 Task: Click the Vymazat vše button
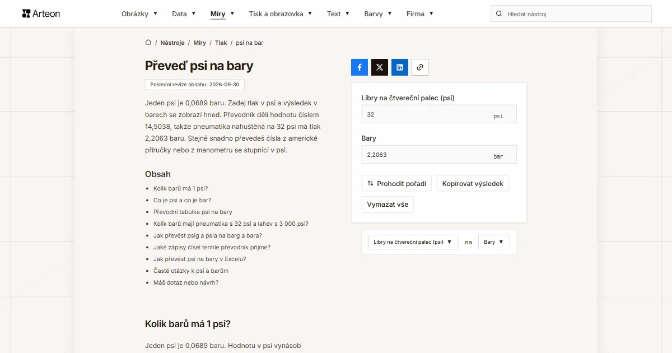click(x=388, y=204)
